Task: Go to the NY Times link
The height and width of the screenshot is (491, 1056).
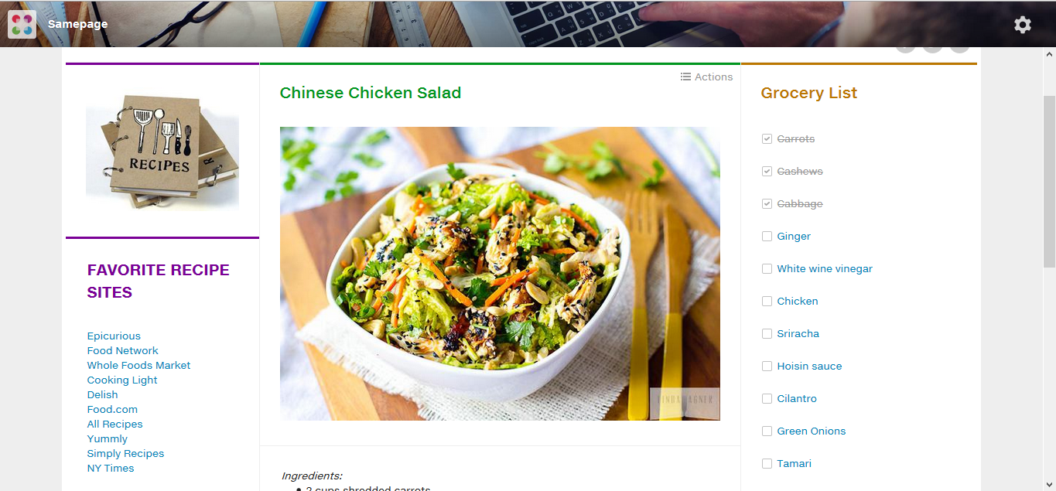Action: point(111,469)
